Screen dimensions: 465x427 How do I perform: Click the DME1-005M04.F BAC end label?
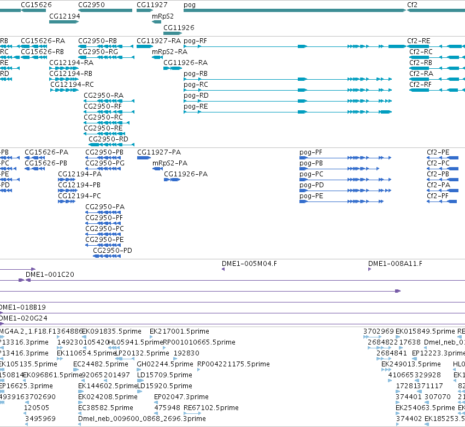click(249, 263)
